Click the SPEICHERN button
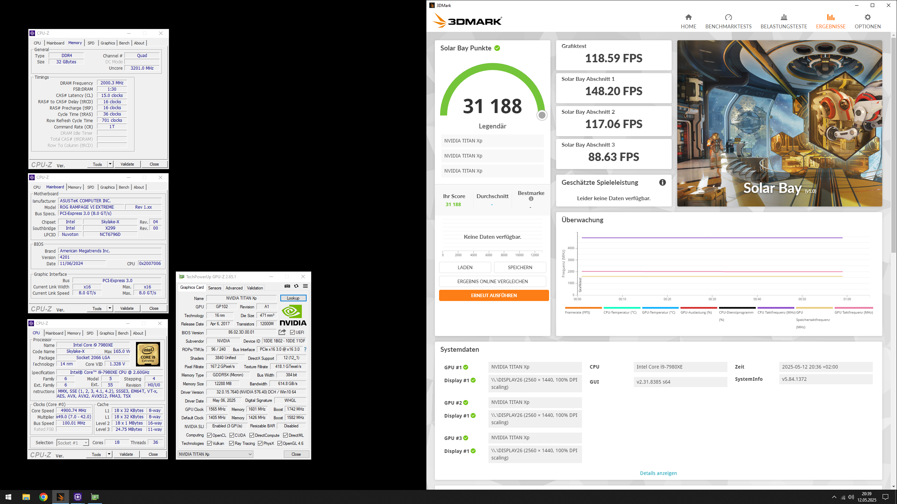Screen dimensions: 897x504 pyautogui.click(x=520, y=267)
